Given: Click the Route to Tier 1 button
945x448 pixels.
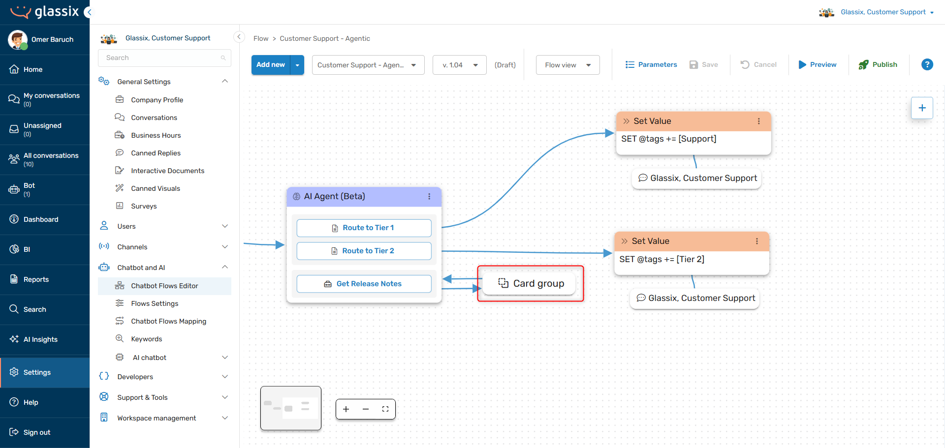Looking at the screenshot, I should (364, 228).
